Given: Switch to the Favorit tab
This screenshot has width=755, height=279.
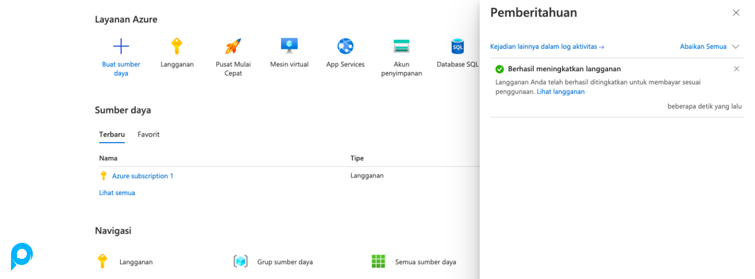Looking at the screenshot, I should [x=148, y=134].
